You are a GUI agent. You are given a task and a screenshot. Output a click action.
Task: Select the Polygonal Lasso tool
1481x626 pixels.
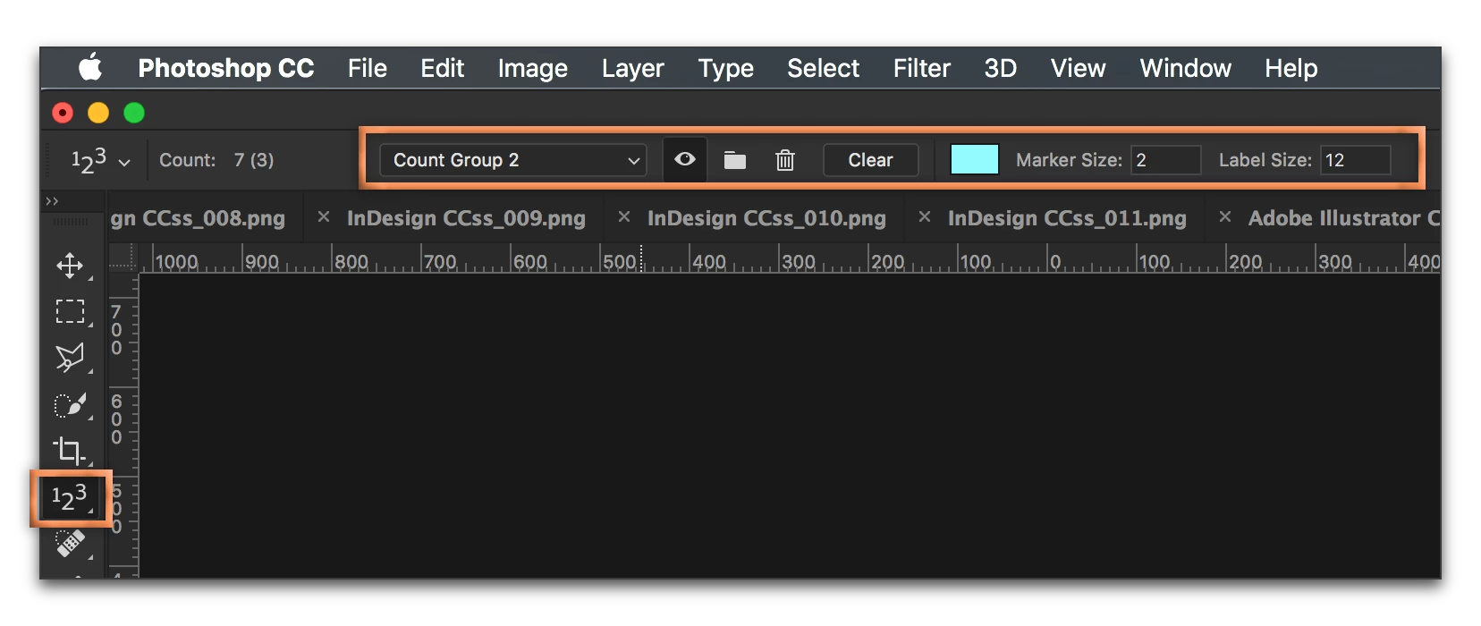coord(70,358)
